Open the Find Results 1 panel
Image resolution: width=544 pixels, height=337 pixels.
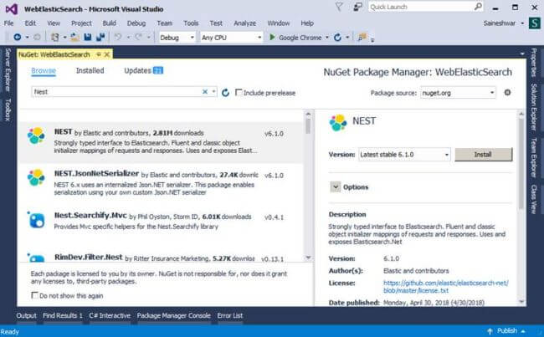(63, 315)
